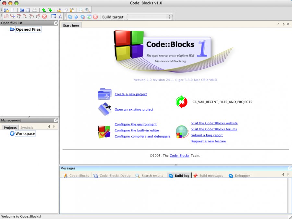
Task: Click the Run to cursor debugger icon
Action: 13,16
